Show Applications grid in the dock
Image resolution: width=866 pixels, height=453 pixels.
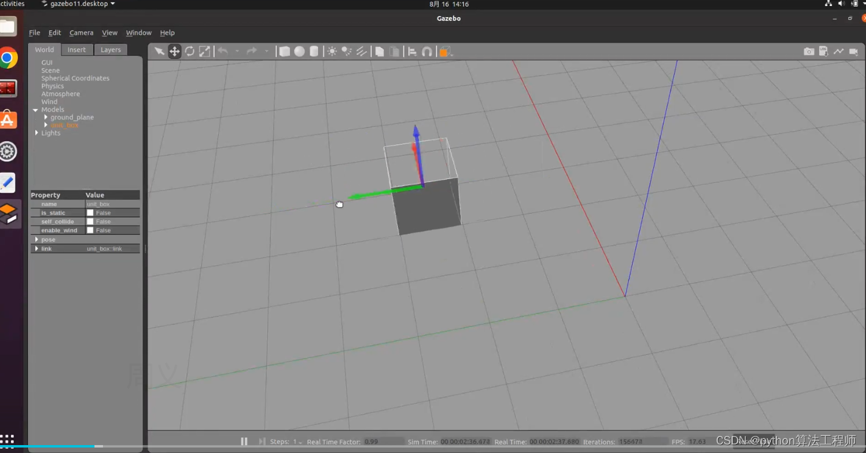click(7, 440)
